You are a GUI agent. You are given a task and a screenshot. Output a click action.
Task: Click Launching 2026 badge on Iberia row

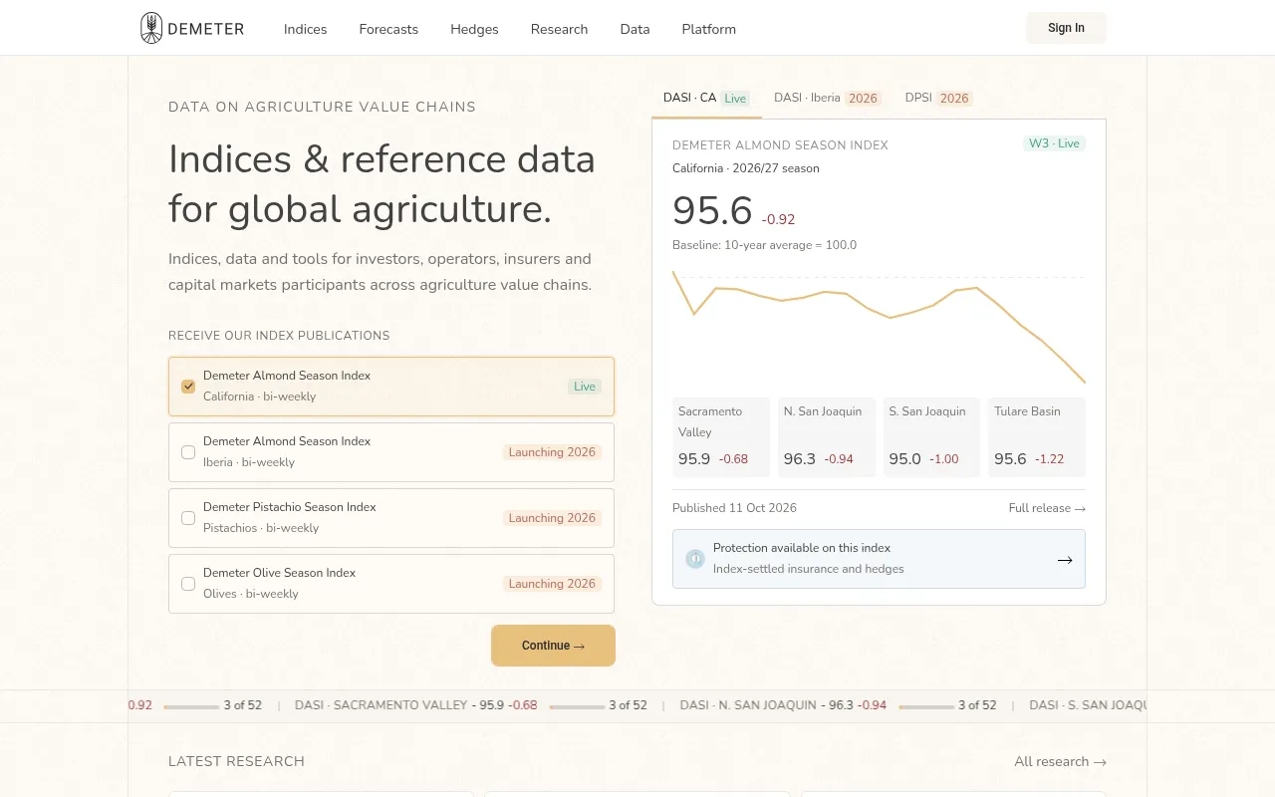click(552, 452)
